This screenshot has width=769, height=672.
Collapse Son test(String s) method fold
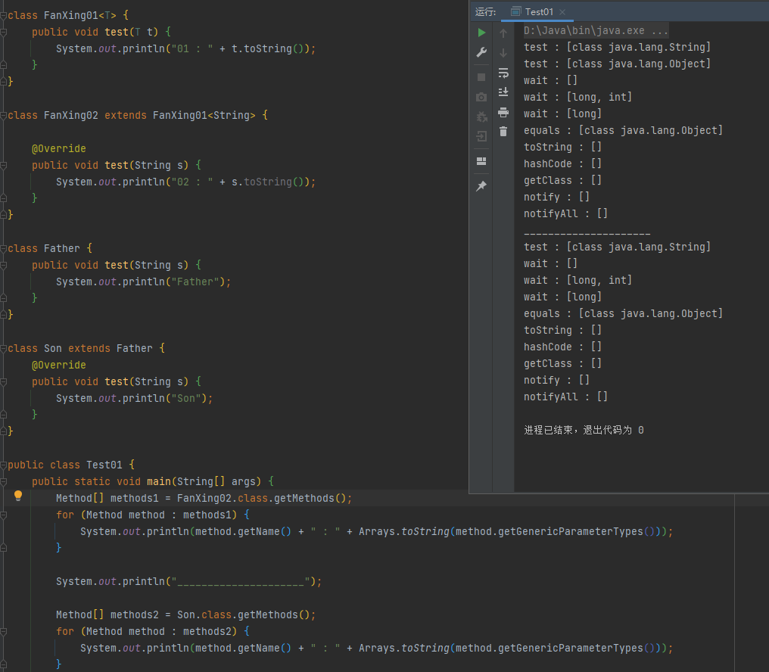pos(4,382)
